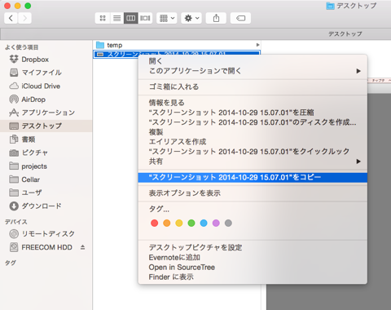The height and width of the screenshot is (310, 391).
Task: Go forward with the Finder forward arrow
Action: pos(24,18)
